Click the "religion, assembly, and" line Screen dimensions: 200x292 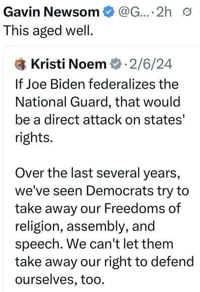click(x=85, y=226)
